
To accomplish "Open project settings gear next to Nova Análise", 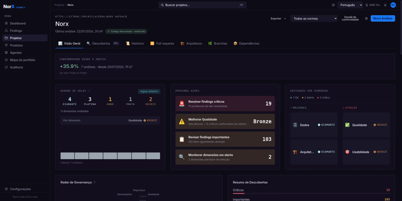I will 366,18.
